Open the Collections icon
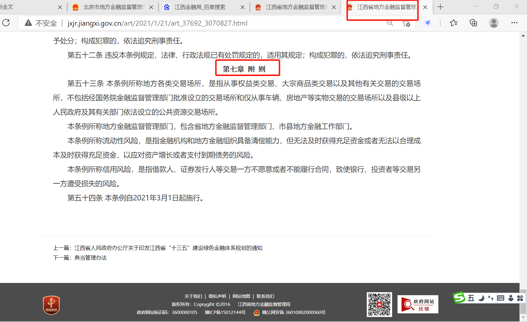 473,23
